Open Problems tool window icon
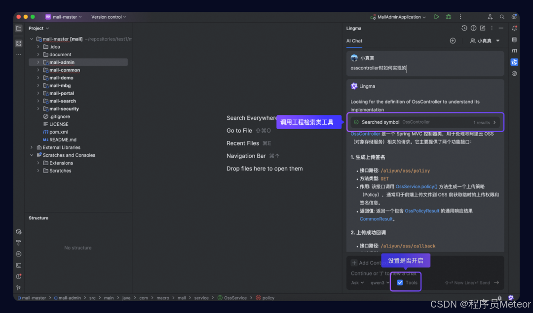This screenshot has width=533, height=313. click(19, 277)
